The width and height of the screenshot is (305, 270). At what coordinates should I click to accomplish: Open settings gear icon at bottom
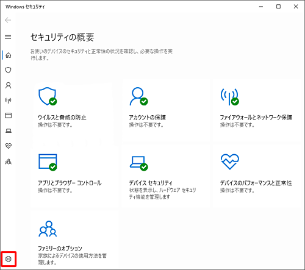point(9,259)
